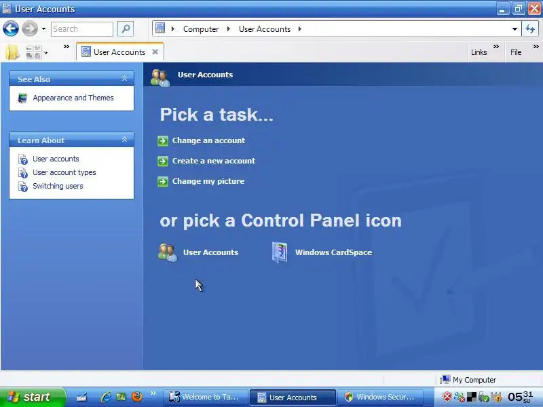Switch to Welcome to Ta... taskbar window

(x=205, y=397)
